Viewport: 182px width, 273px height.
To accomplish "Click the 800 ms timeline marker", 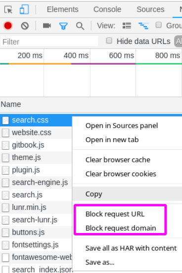I will point(167,56).
